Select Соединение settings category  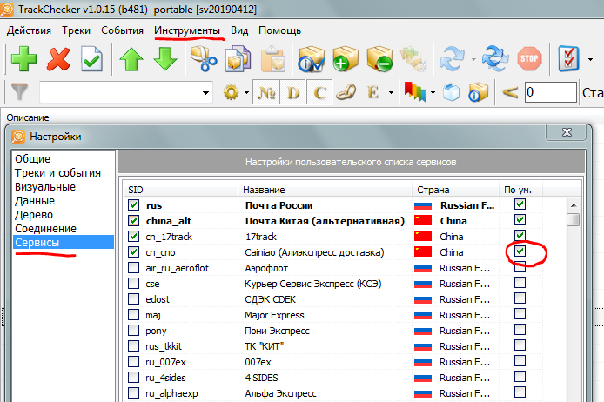[x=45, y=228]
